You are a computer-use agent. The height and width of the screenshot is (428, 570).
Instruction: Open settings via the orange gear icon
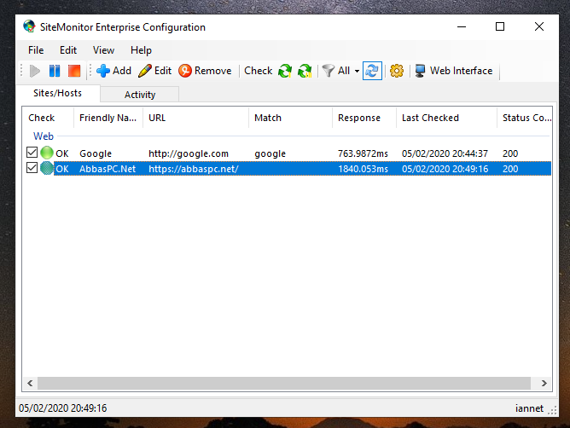point(397,71)
